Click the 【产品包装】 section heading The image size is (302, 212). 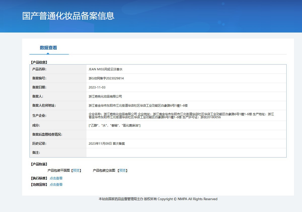39,164
